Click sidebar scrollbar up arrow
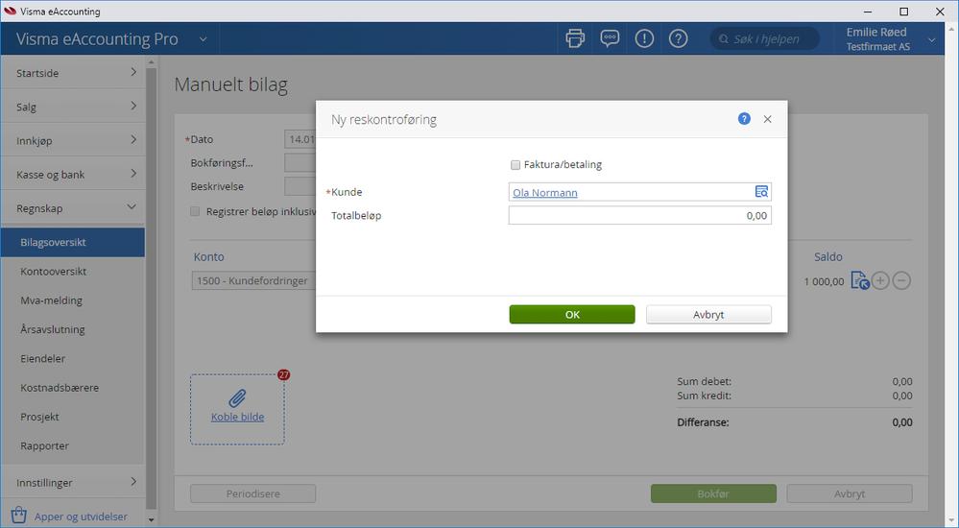Viewport: 959px width, 528px height. point(152,61)
